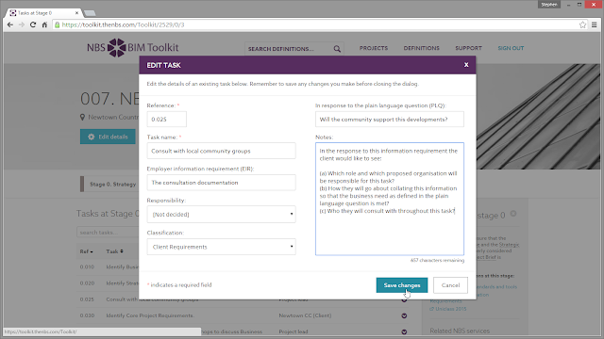Click the NBS BIM Toolkit logo

[132, 48]
